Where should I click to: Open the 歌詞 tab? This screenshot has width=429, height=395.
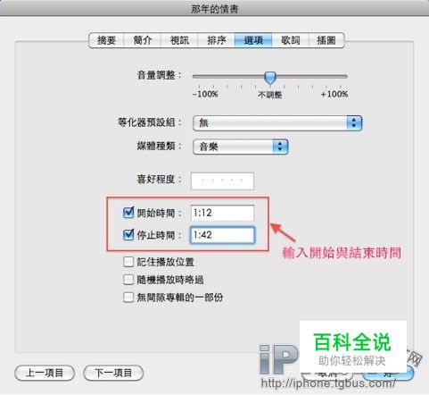(x=290, y=40)
